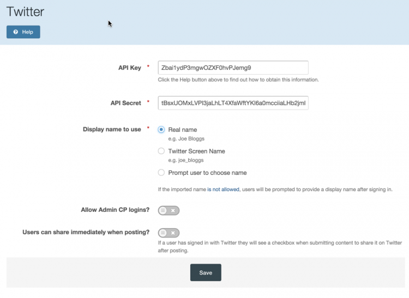Click the 'e.g. Joe Bloggs' hint text
Viewport: 409px width, 298px height.
tap(187, 138)
